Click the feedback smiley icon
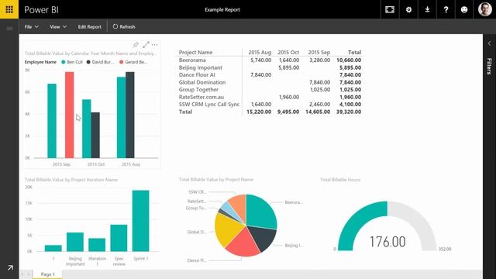 [x=464, y=9]
